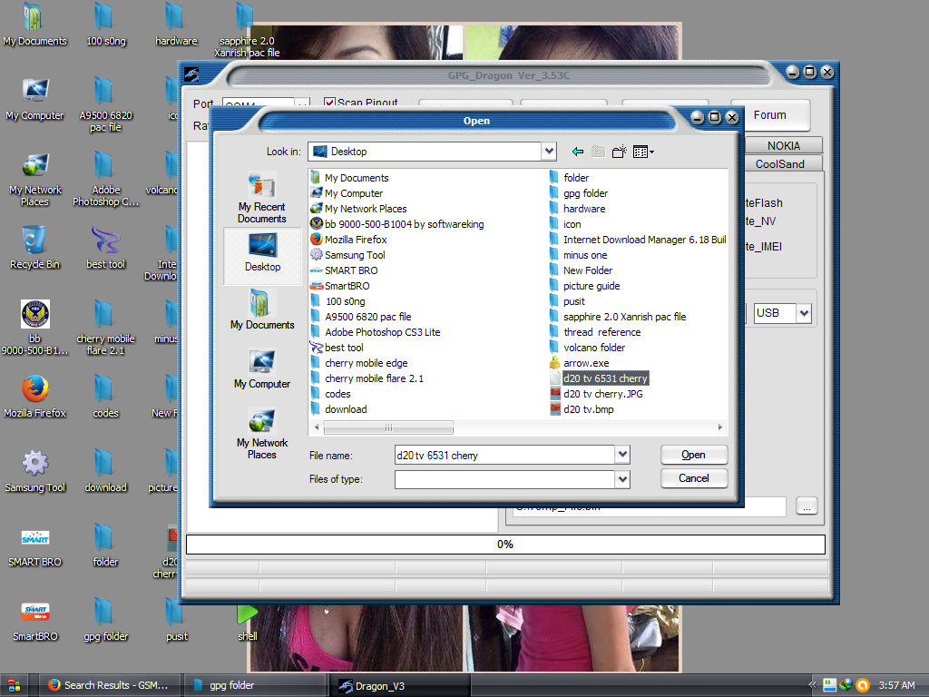929x697 pixels.
Task: Click the Create New Folder icon
Action: (x=620, y=152)
